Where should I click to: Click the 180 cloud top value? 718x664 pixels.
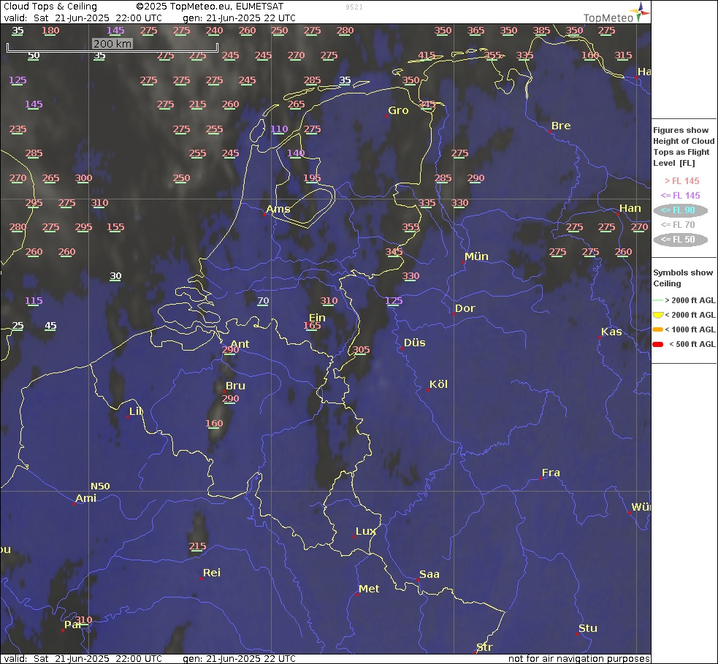(x=50, y=30)
